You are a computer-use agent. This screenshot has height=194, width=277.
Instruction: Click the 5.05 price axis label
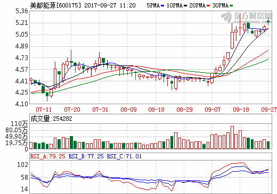tap(22, 35)
